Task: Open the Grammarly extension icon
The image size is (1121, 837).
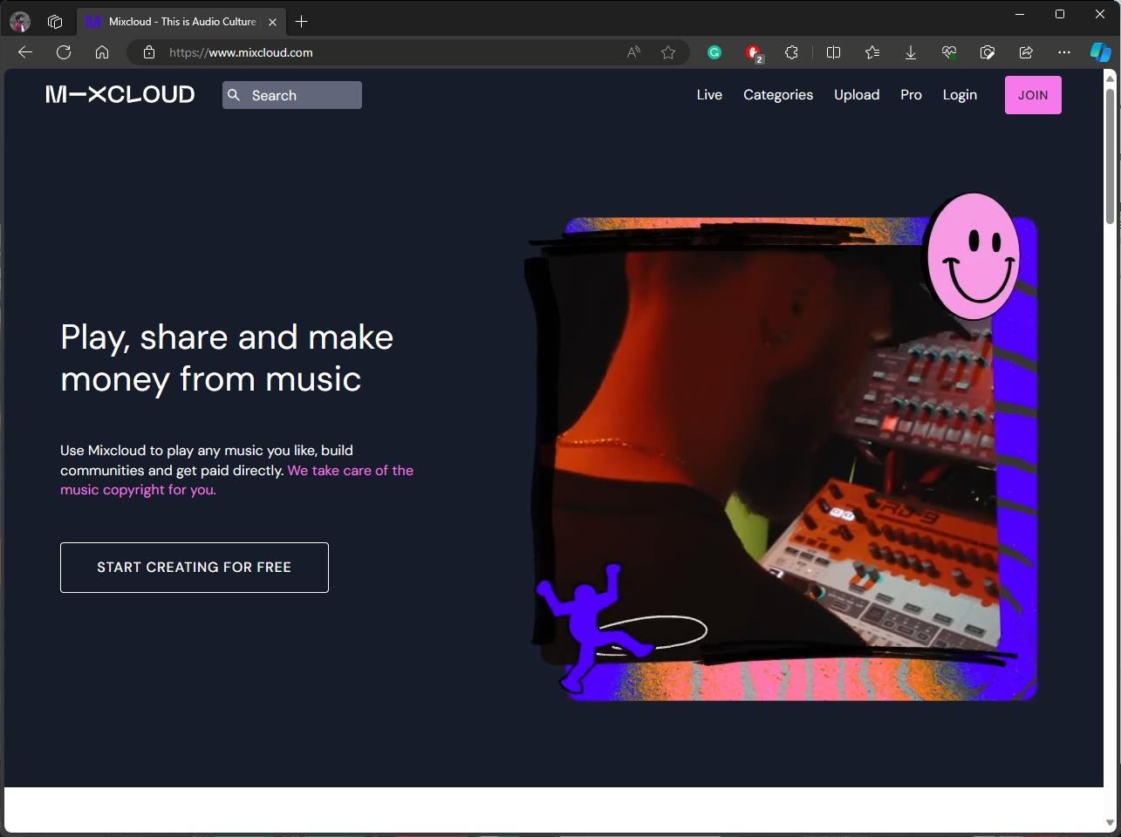Action: coord(714,52)
